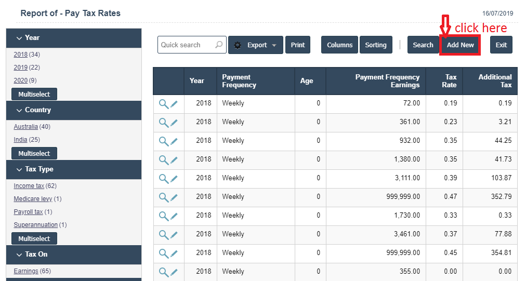The image size is (526, 281).
Task: Filter by Australia country link
Action: [x=25, y=127]
